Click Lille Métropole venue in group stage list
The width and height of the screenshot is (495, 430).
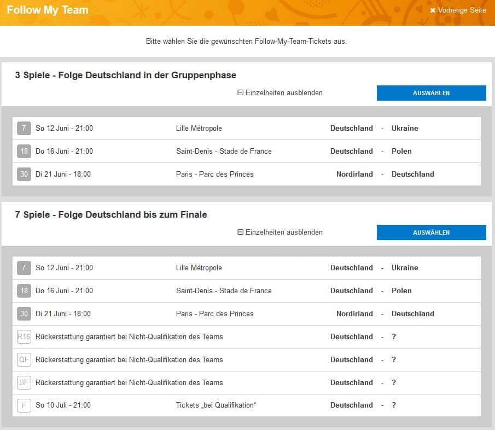pyautogui.click(x=199, y=129)
